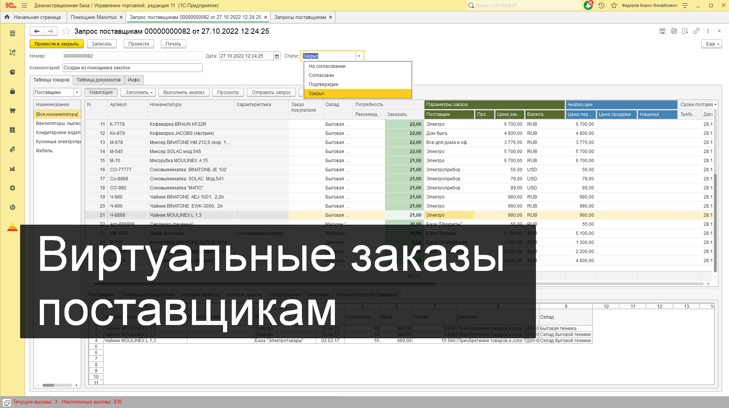Open the Еще dropdown menu
729x408 pixels.
[x=712, y=44]
